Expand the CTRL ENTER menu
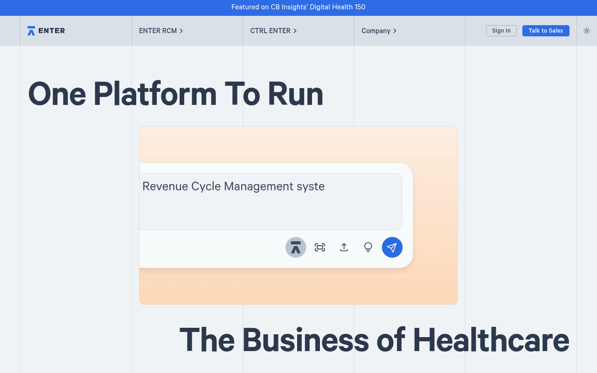Viewport: 597px width, 373px height. click(273, 31)
